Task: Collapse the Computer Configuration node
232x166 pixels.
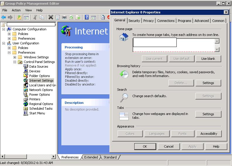Action: [4, 29]
